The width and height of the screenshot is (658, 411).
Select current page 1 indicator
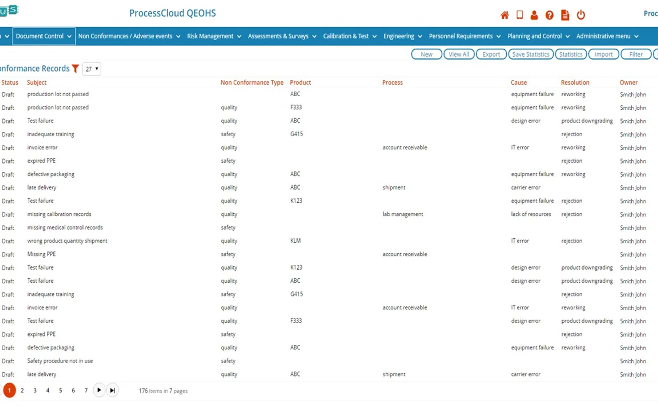[9, 390]
